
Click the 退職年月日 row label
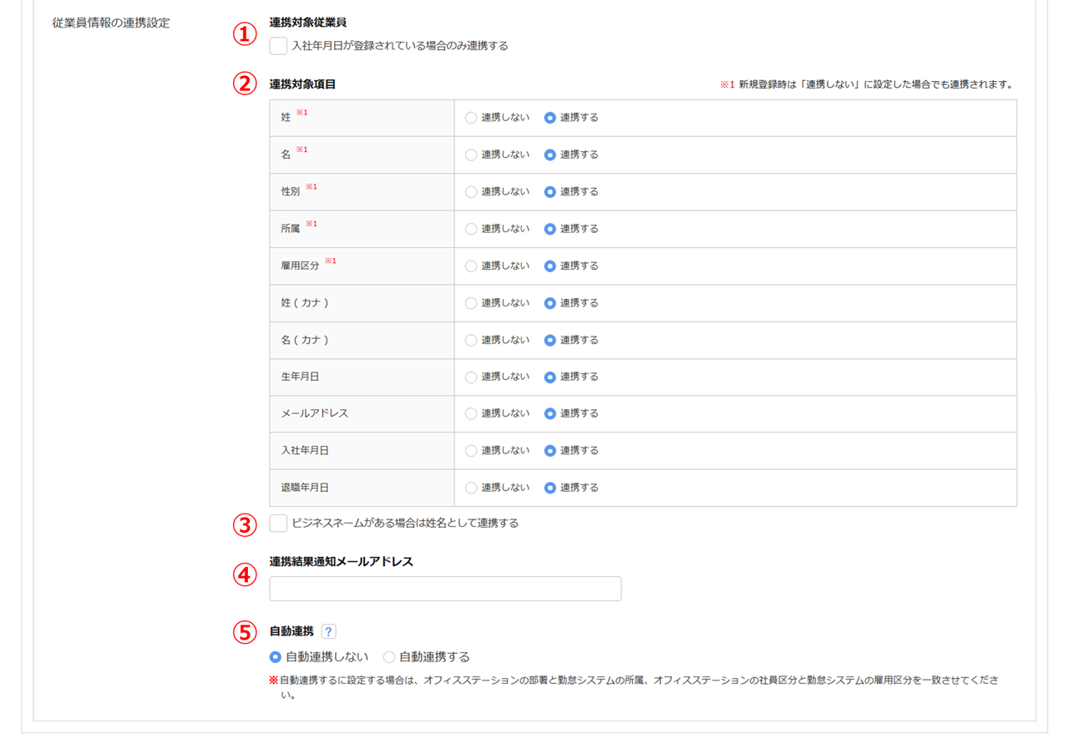305,488
